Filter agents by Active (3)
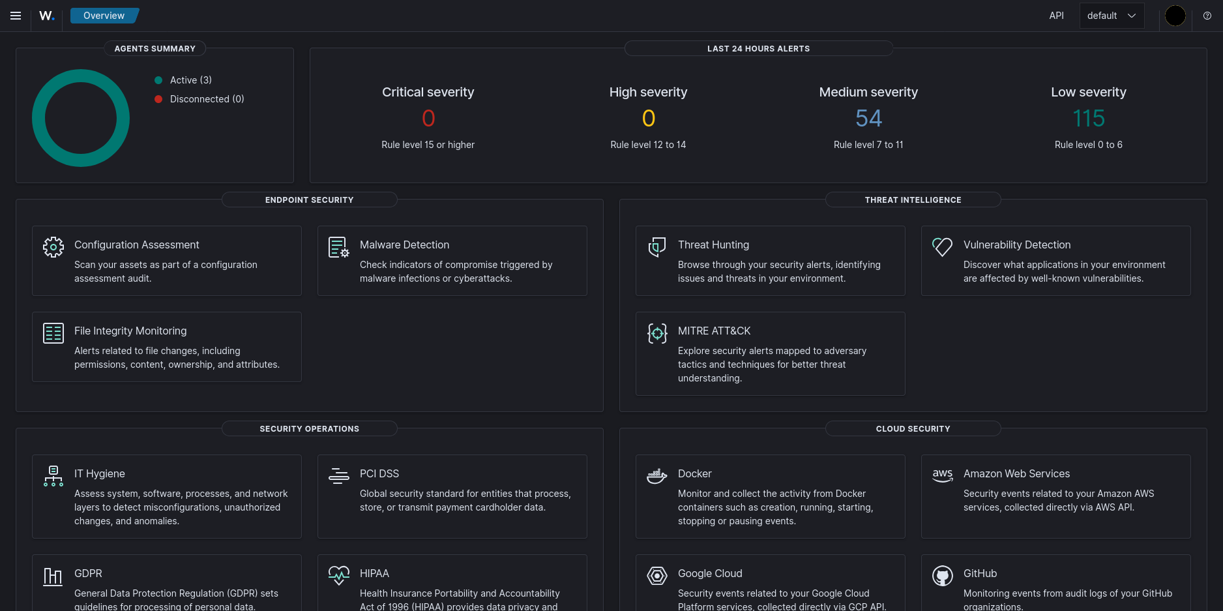Viewport: 1223px width, 611px height. coord(191,80)
